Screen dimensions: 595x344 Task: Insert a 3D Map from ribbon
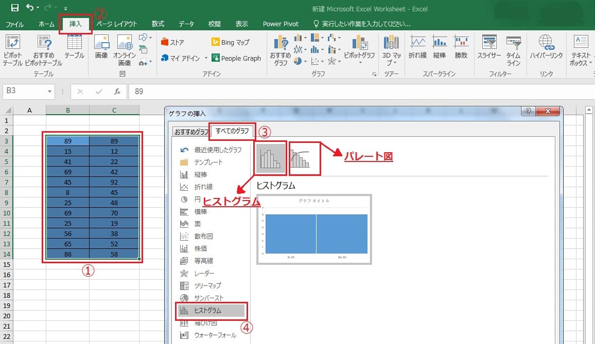point(391,50)
